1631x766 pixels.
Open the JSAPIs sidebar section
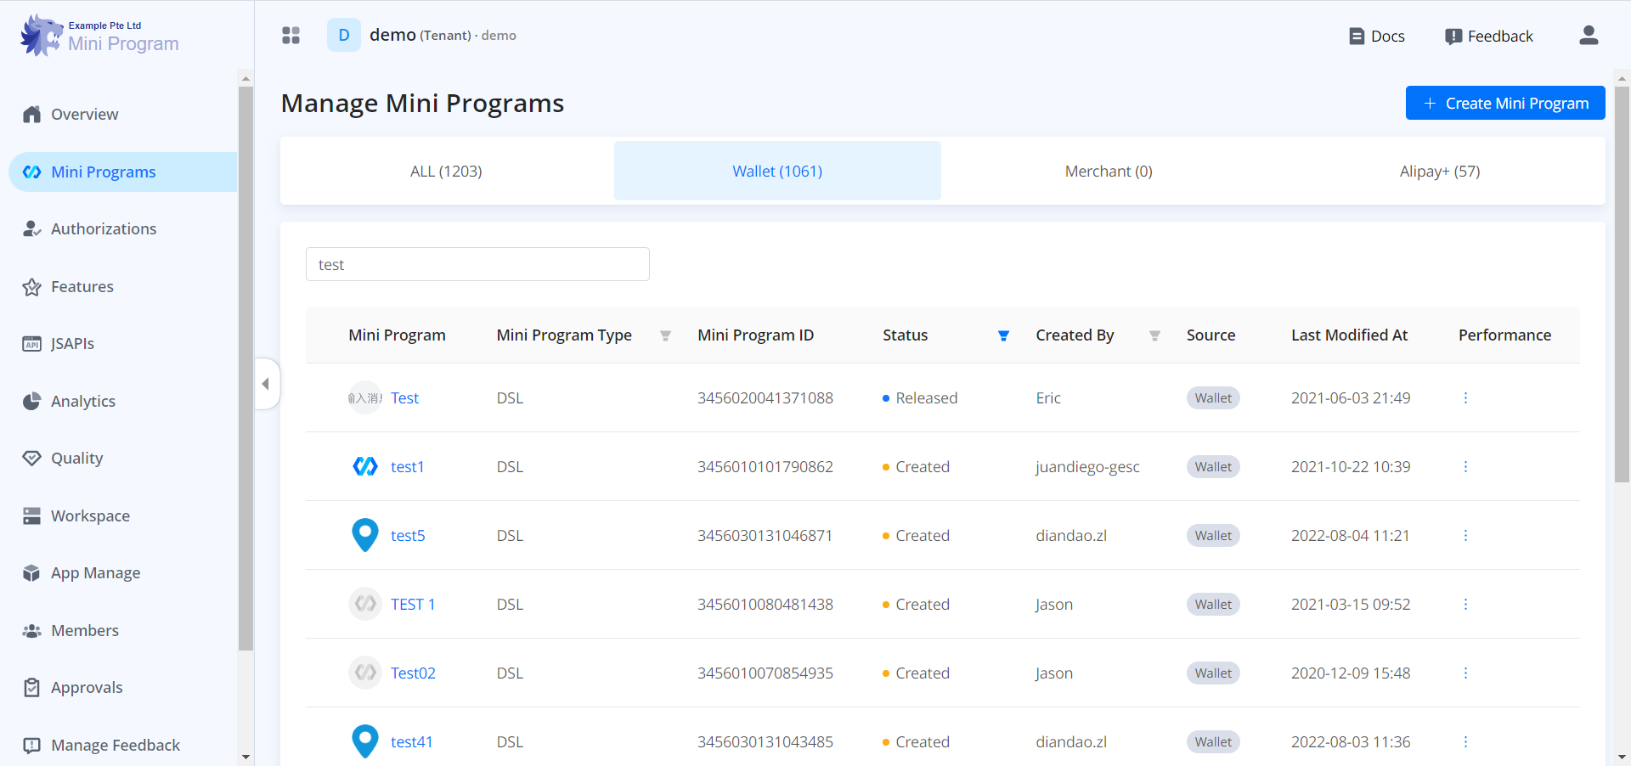pyautogui.click(x=72, y=344)
